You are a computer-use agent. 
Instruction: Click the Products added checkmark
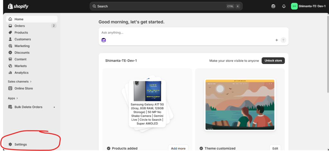coord(109,148)
